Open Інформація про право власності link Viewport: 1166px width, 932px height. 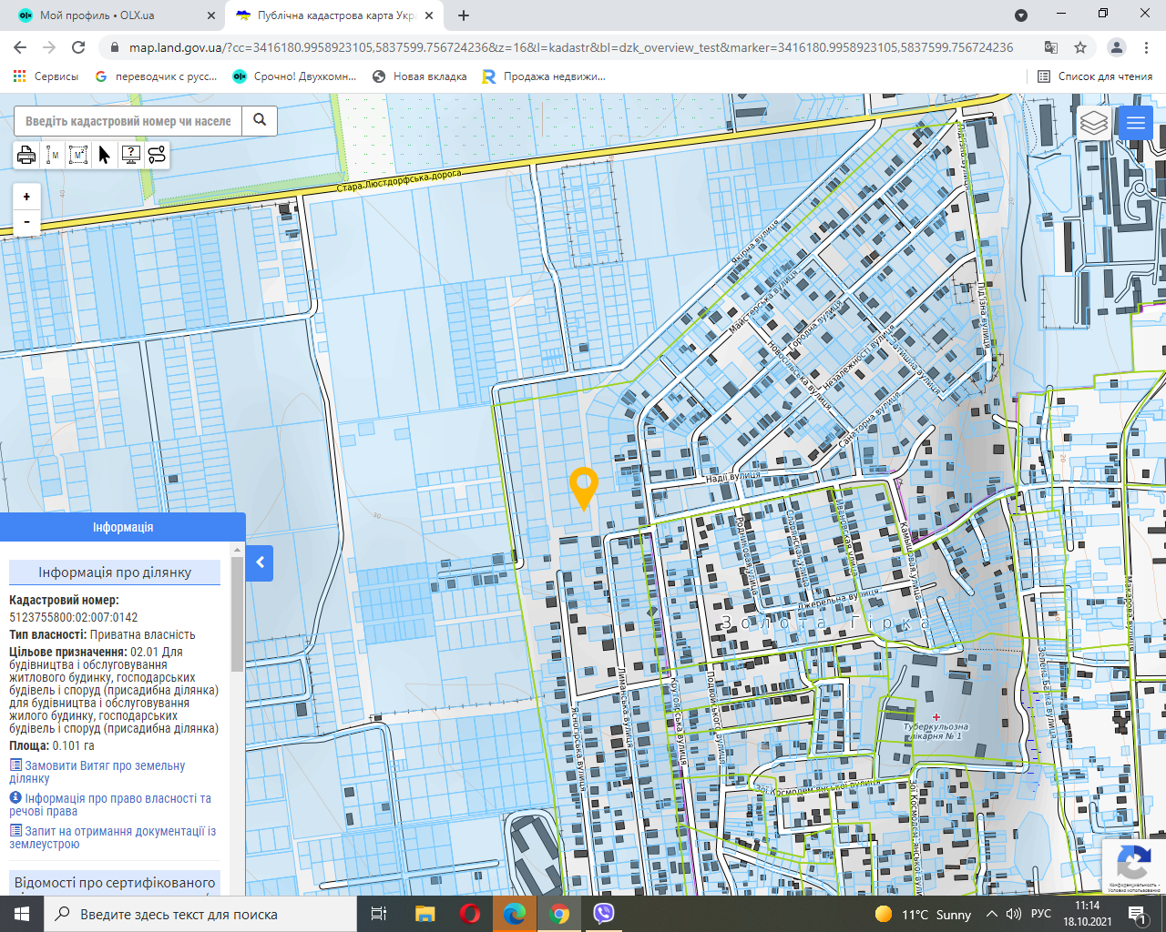pyautogui.click(x=110, y=805)
